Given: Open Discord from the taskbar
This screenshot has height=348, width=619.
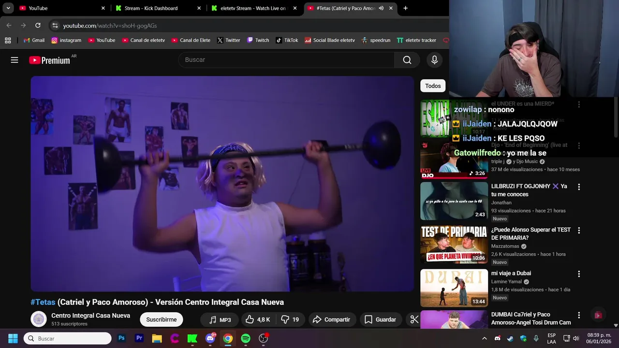Looking at the screenshot, I should click(210, 338).
